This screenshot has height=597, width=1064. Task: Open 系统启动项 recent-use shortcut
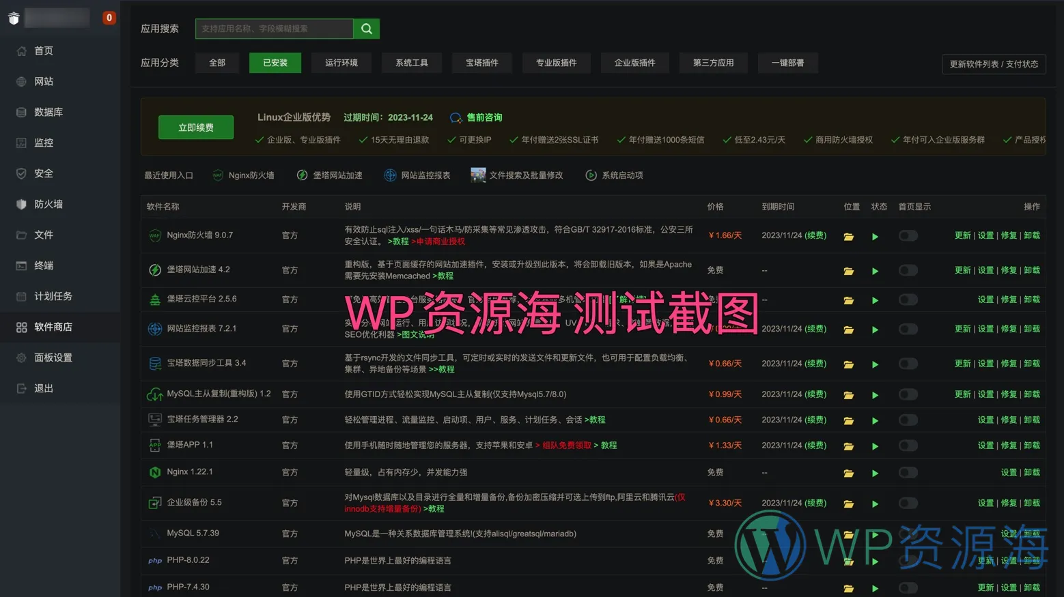pyautogui.click(x=614, y=175)
